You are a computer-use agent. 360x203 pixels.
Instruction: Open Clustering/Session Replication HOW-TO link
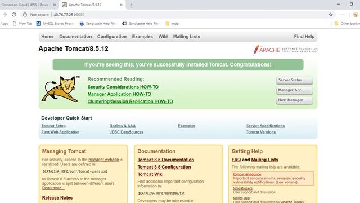[x=130, y=101]
